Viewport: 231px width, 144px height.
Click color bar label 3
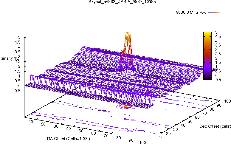216,49
